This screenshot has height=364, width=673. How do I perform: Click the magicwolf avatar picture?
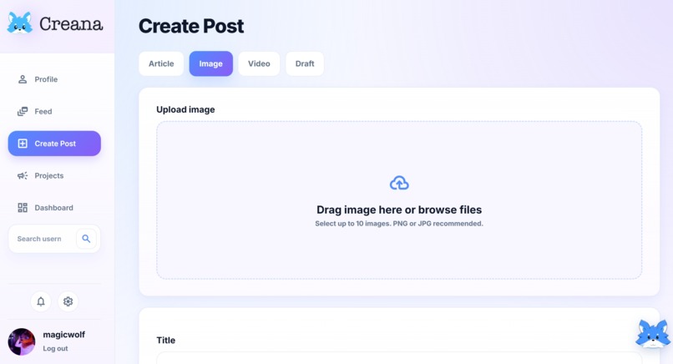coord(22,341)
